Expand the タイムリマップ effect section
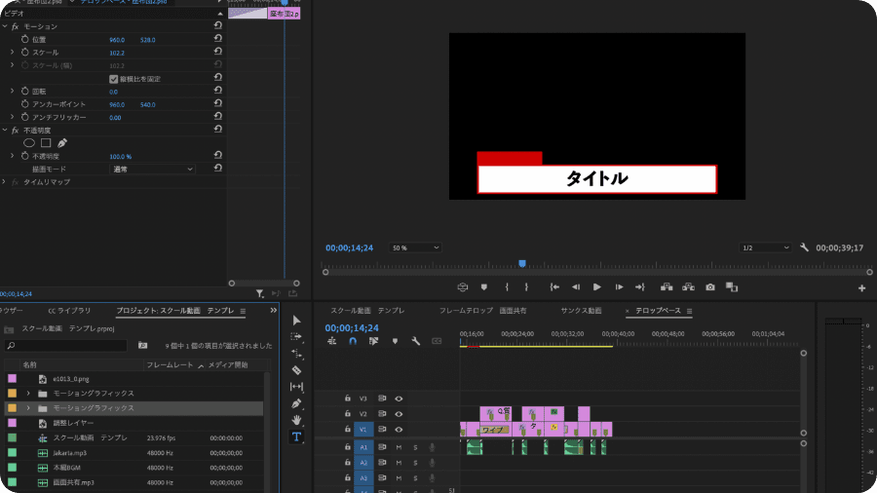 [x=5, y=182]
